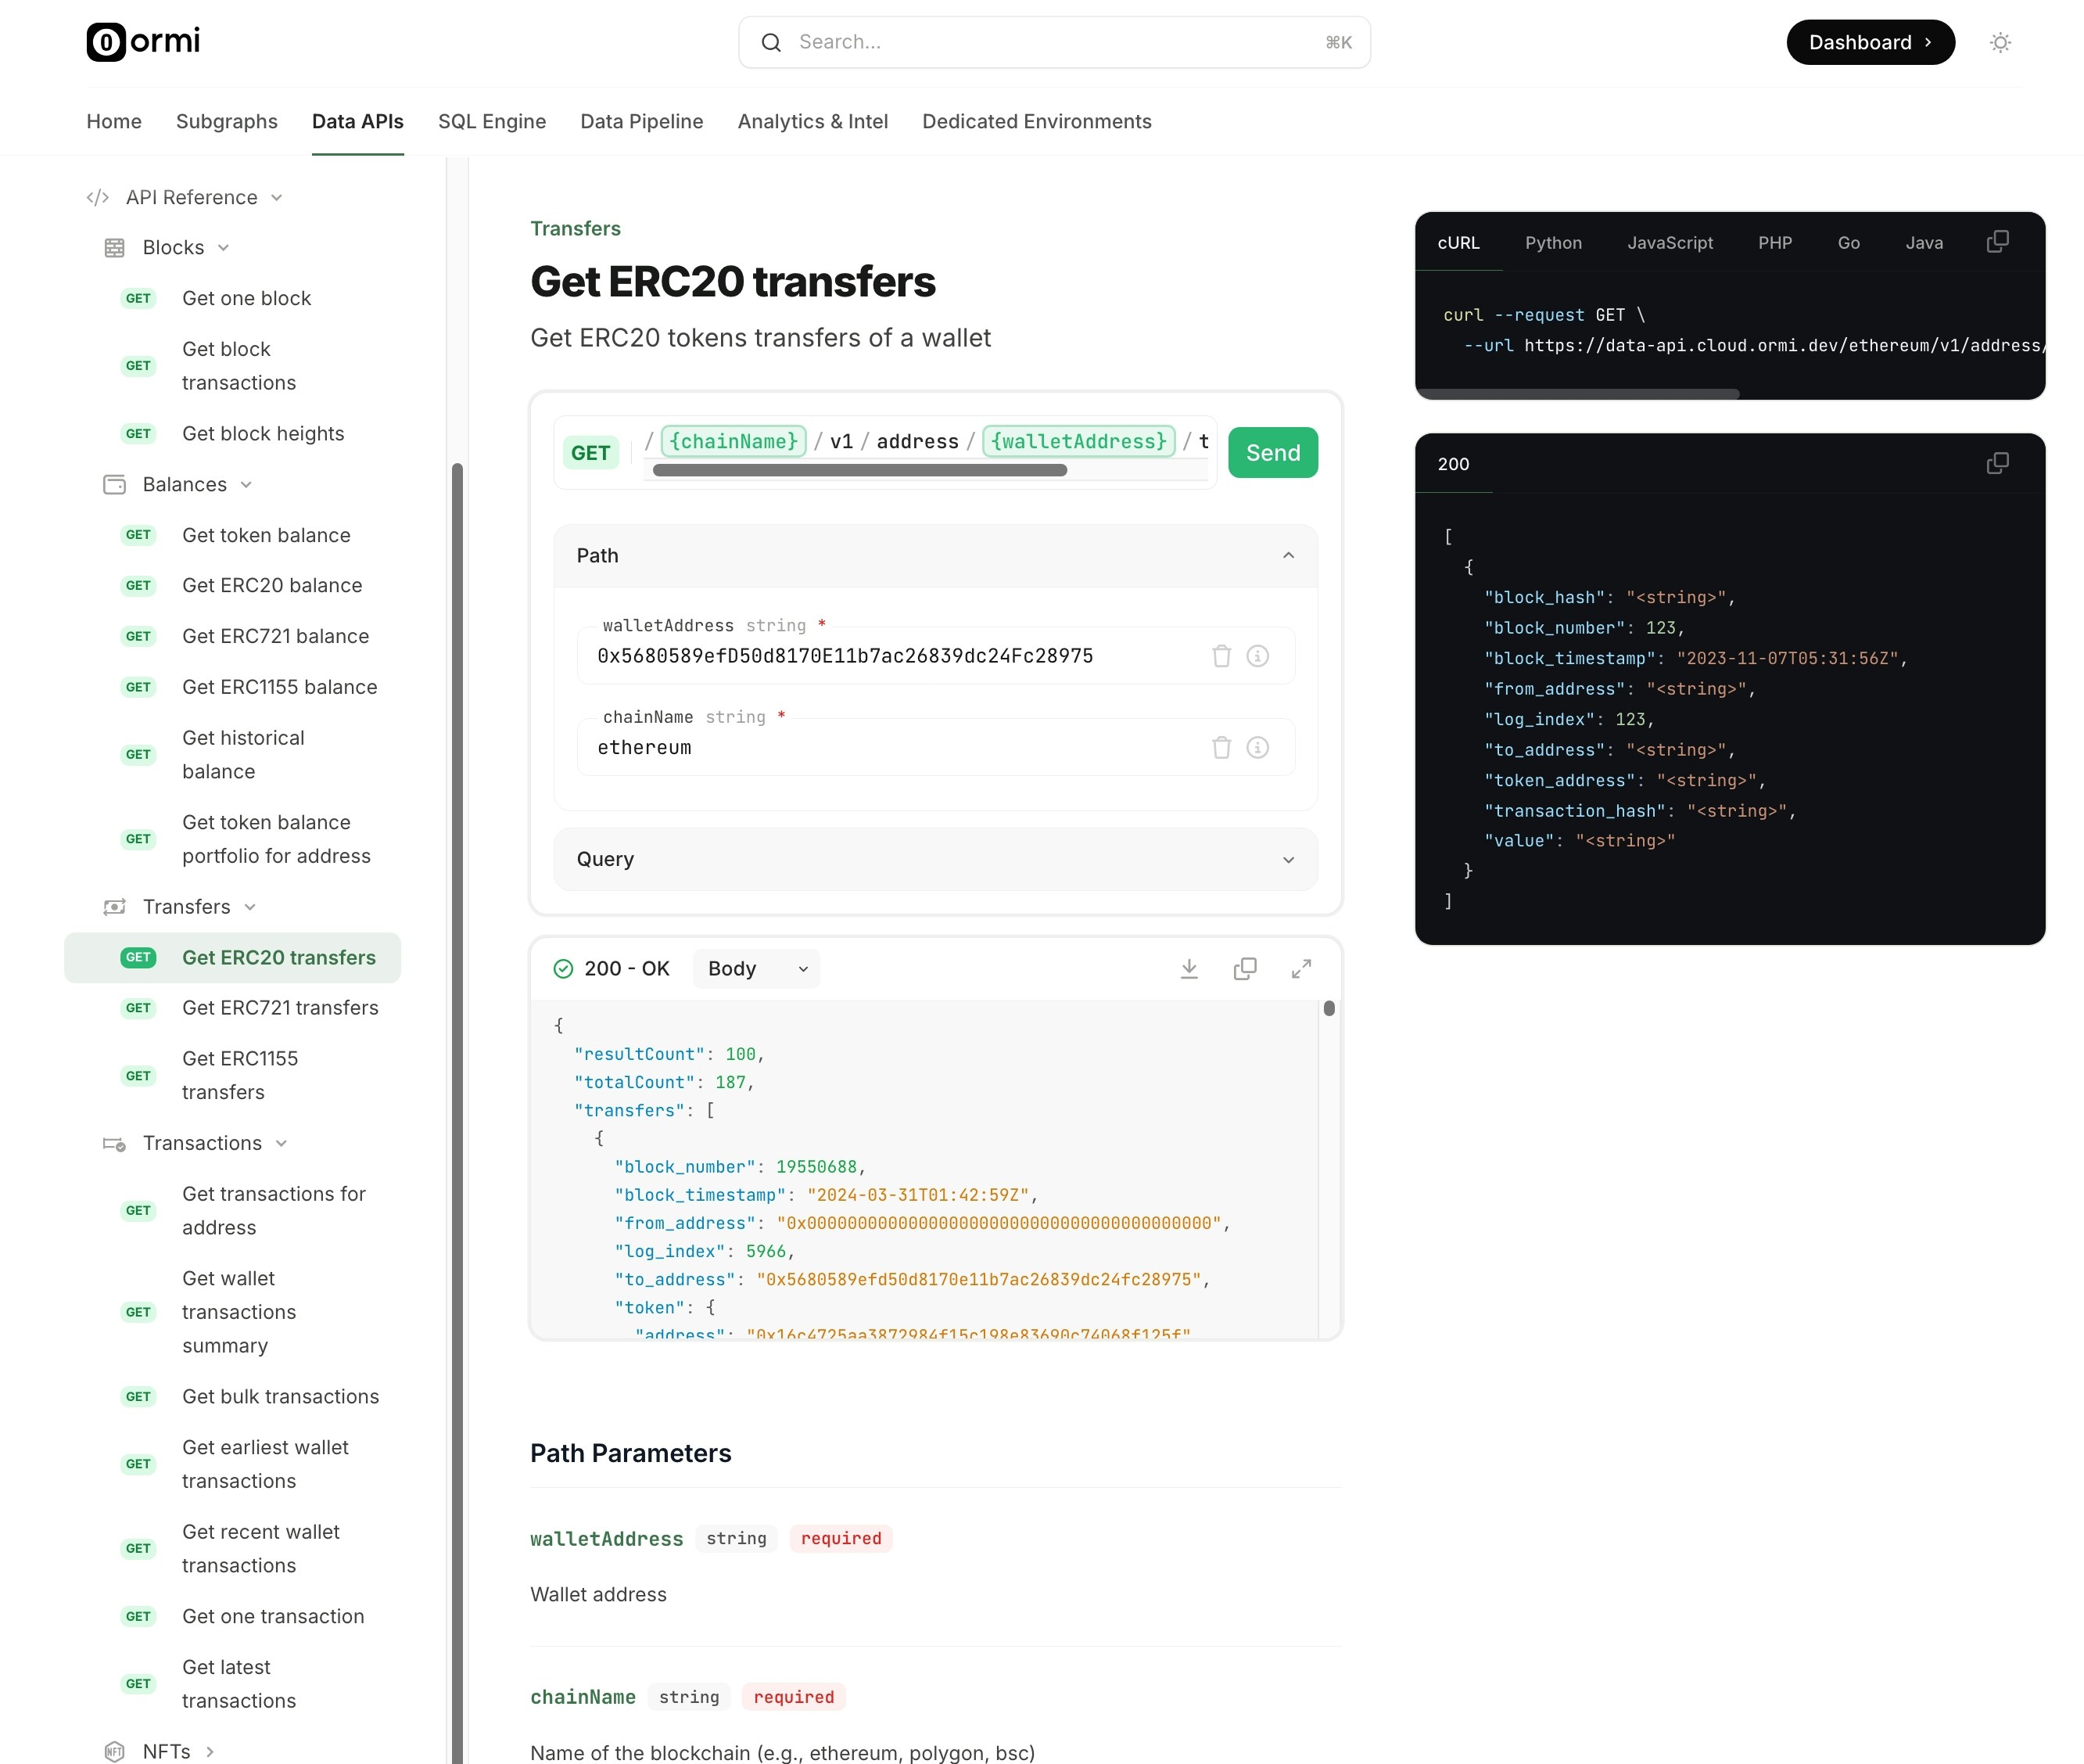Viewport: 2084px width, 1764px height.
Task: Open the Body response format dropdown
Action: (755, 968)
